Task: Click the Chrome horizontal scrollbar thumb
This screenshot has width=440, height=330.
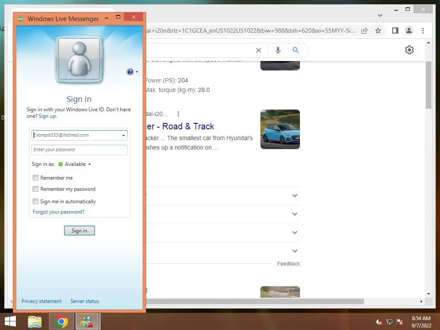Action: click(255, 301)
